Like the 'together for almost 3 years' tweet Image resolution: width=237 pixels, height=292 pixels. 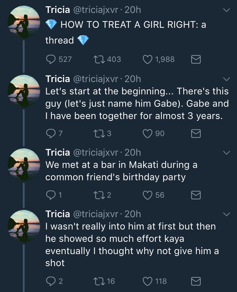(148, 134)
